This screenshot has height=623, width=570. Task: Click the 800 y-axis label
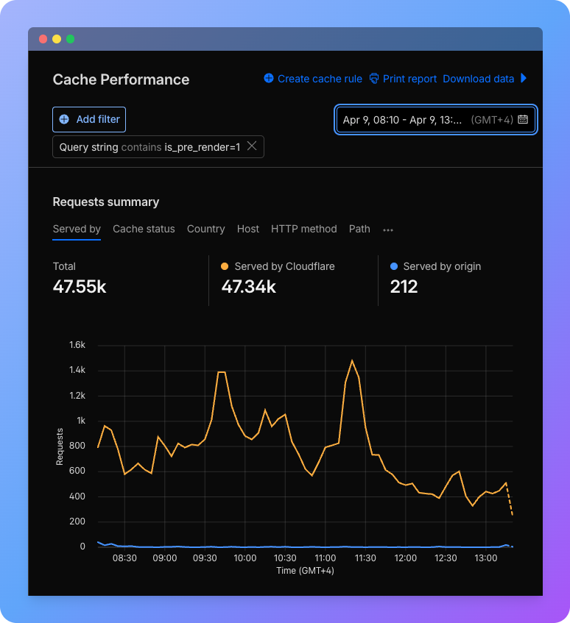77,446
